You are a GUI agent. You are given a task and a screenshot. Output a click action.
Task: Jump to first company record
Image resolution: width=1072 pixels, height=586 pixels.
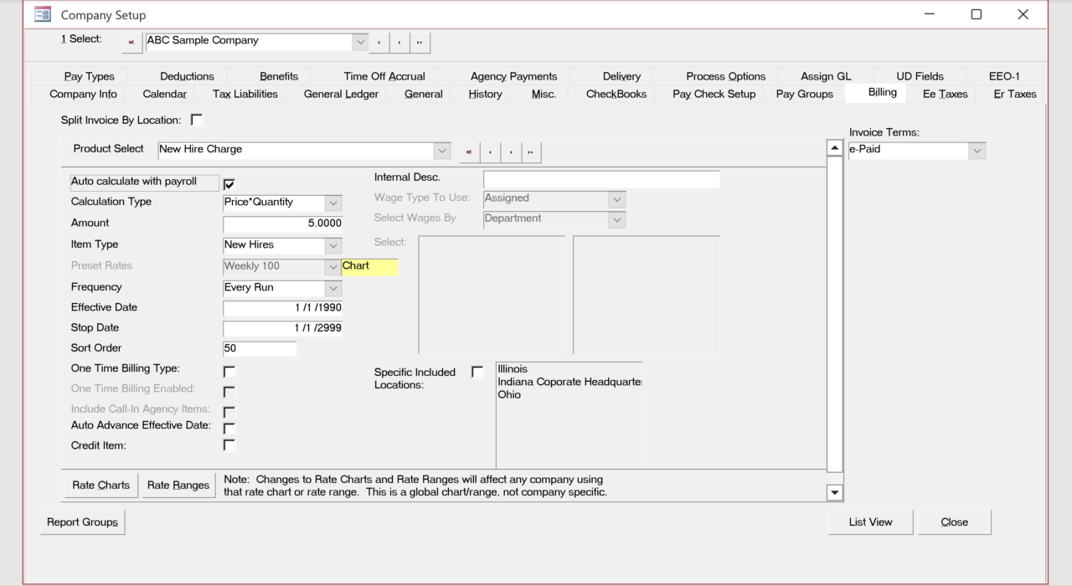click(131, 41)
